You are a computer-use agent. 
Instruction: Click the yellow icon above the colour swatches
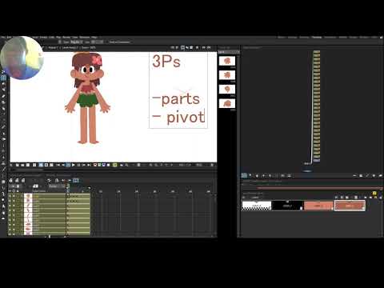point(374,194)
